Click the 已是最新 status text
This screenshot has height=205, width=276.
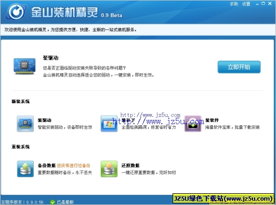(x=65, y=202)
